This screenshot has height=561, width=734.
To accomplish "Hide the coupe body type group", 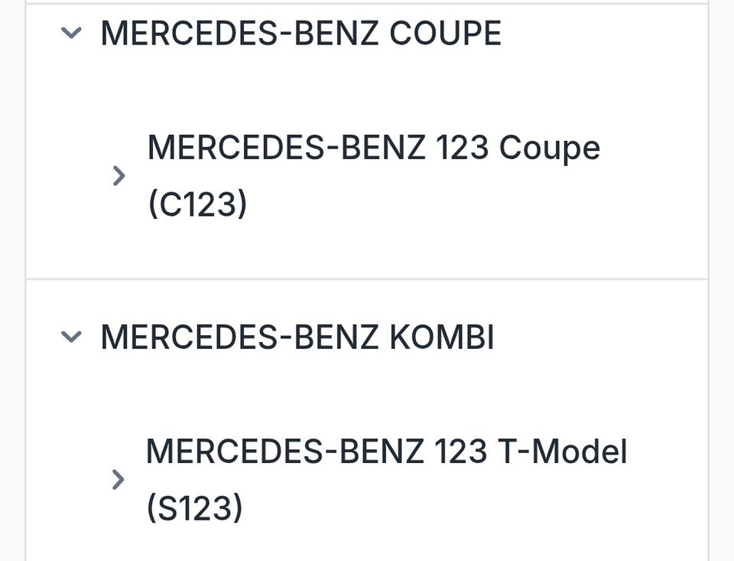I will (x=71, y=33).
